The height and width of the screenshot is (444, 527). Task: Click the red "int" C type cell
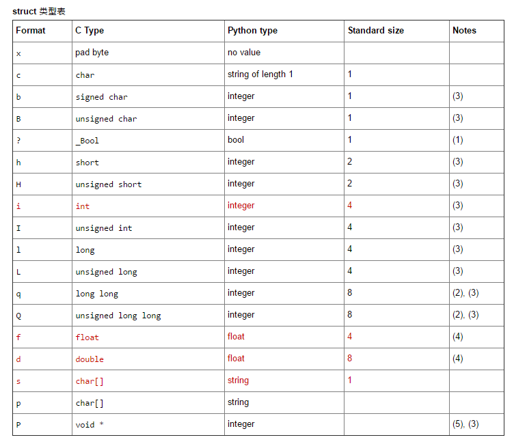[82, 206]
